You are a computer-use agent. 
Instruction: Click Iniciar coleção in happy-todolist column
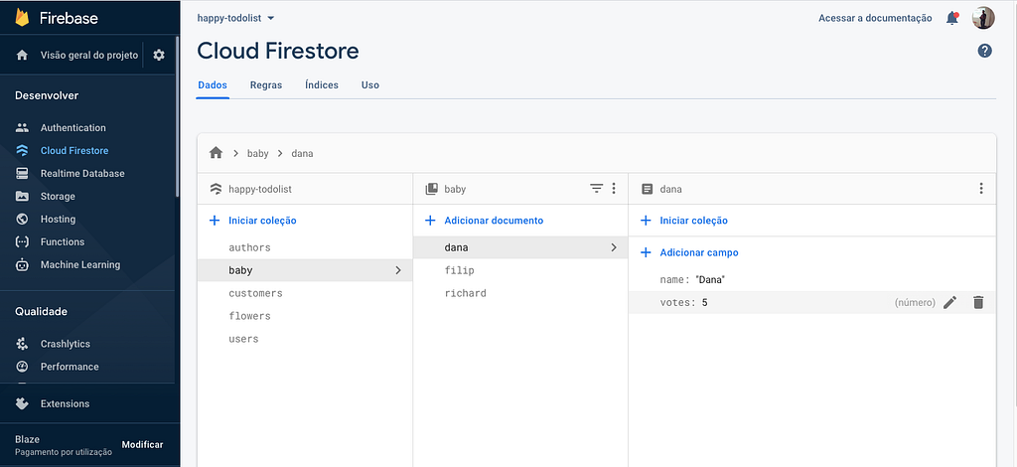262,221
